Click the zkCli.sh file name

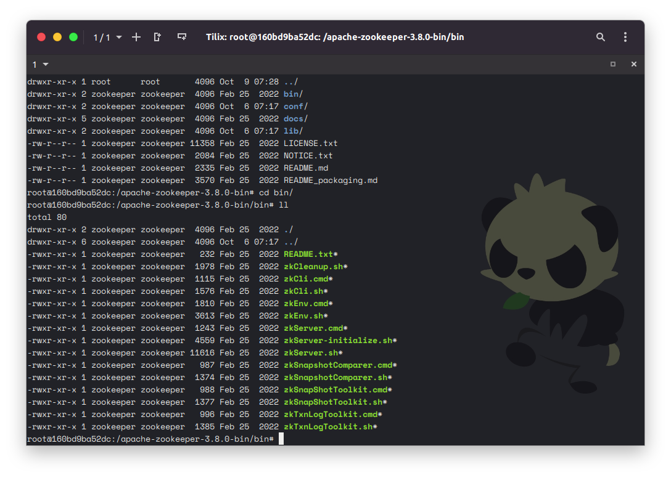[303, 291]
